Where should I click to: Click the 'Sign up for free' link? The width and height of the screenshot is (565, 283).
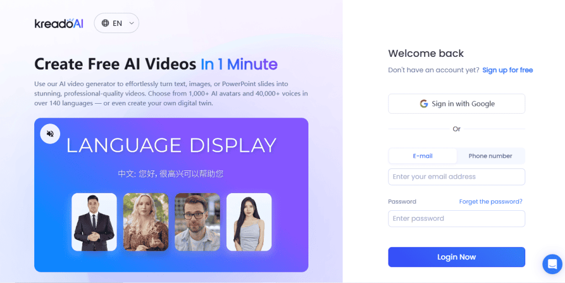(507, 70)
